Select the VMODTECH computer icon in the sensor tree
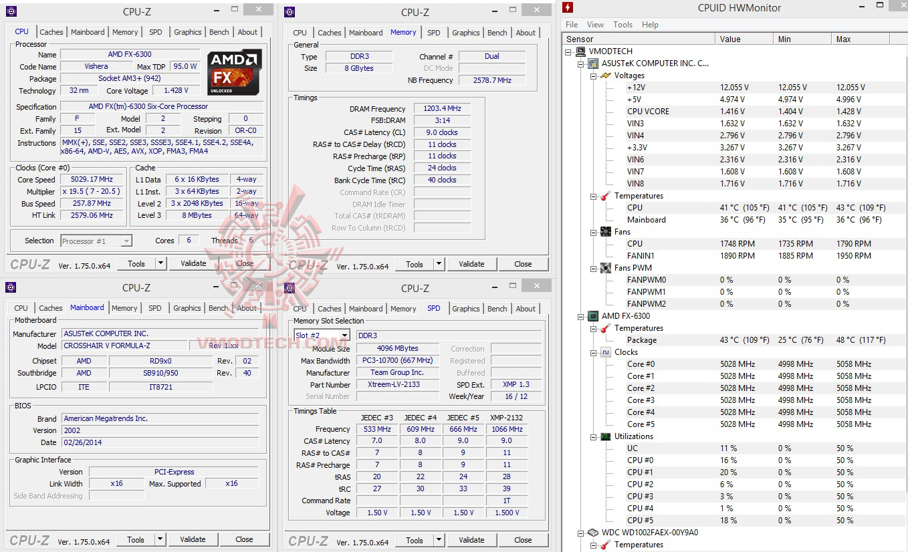Viewport: 908px width, 552px height. [x=580, y=51]
